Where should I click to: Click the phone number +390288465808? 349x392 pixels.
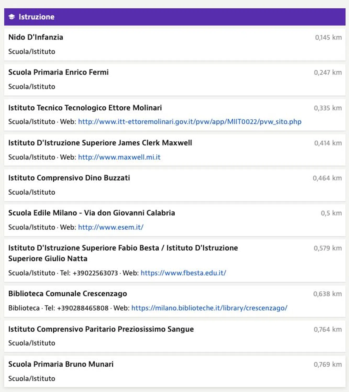(83, 308)
